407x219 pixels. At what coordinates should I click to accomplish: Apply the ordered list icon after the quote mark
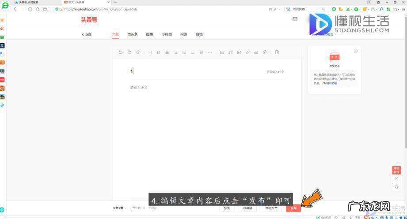pos(176,52)
